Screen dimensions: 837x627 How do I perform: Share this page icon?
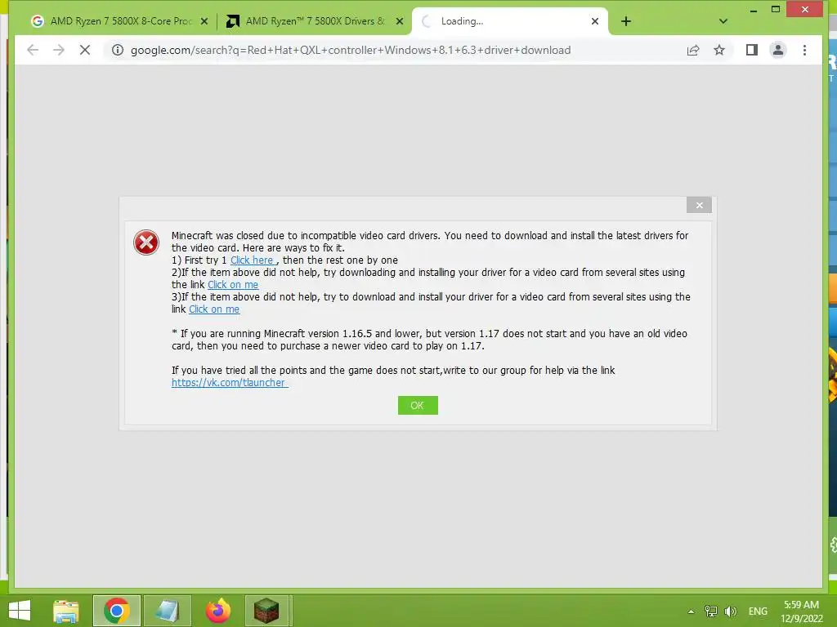693,50
